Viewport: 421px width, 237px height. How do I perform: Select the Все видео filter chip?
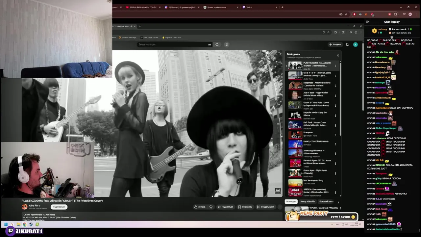291,201
